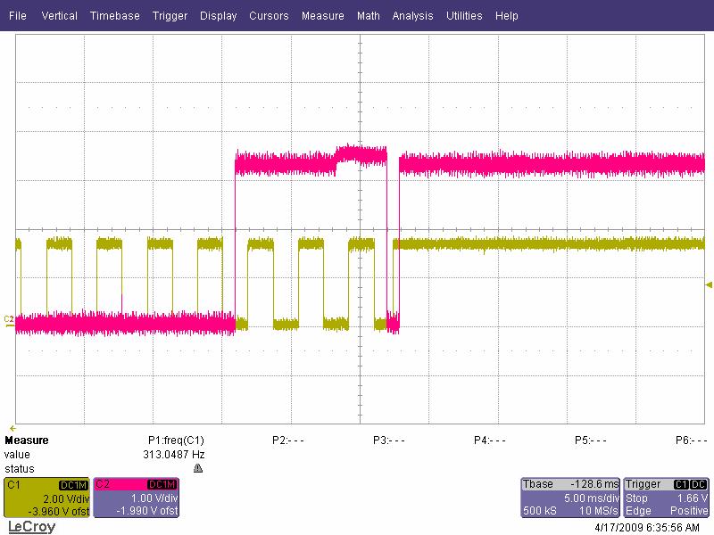This screenshot has height=535, width=714.
Task: Click the trigger delay arrow below grid
Action: 12,428
